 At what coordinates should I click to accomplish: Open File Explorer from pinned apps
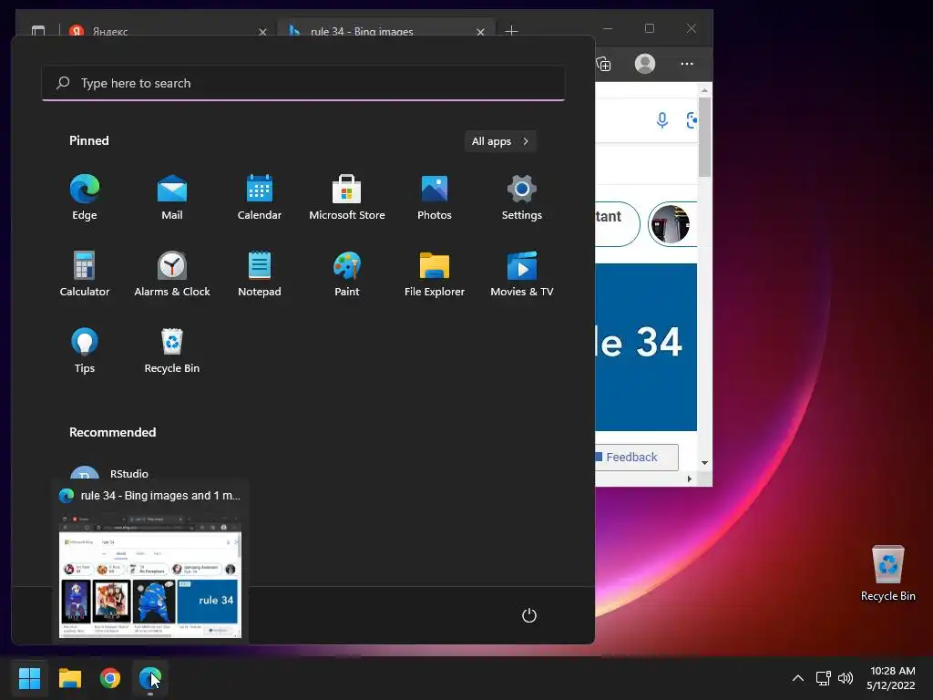click(435, 273)
